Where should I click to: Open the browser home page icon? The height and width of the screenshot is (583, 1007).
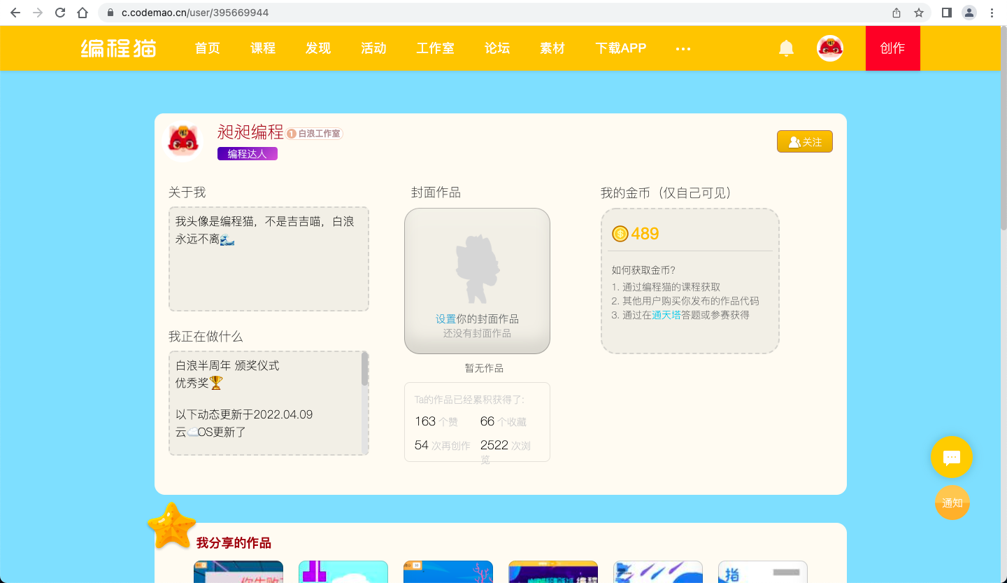pyautogui.click(x=83, y=13)
